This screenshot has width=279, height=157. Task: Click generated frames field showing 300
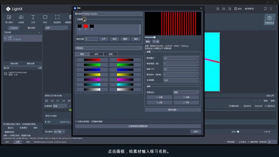coord(181,80)
